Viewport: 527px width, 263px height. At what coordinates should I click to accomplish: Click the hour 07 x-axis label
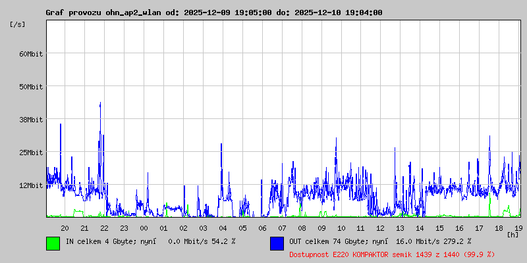(283, 228)
